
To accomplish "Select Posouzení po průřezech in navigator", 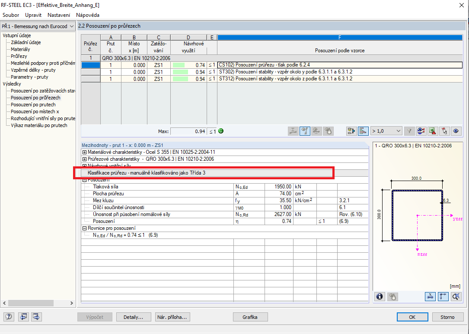I will [35, 98].
